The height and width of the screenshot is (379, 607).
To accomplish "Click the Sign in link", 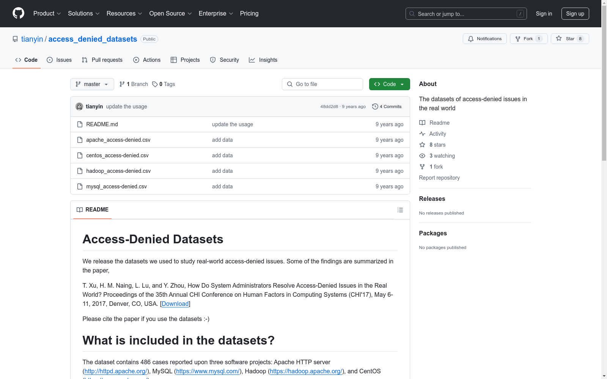I will coord(544,14).
